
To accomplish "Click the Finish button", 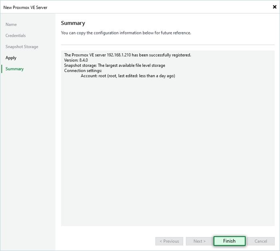I will pyautogui.click(x=229, y=241).
